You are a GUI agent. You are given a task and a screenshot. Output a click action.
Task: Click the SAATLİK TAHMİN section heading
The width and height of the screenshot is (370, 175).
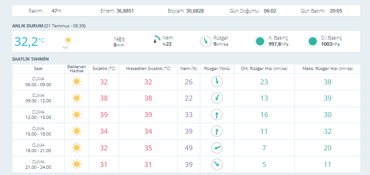point(31,59)
